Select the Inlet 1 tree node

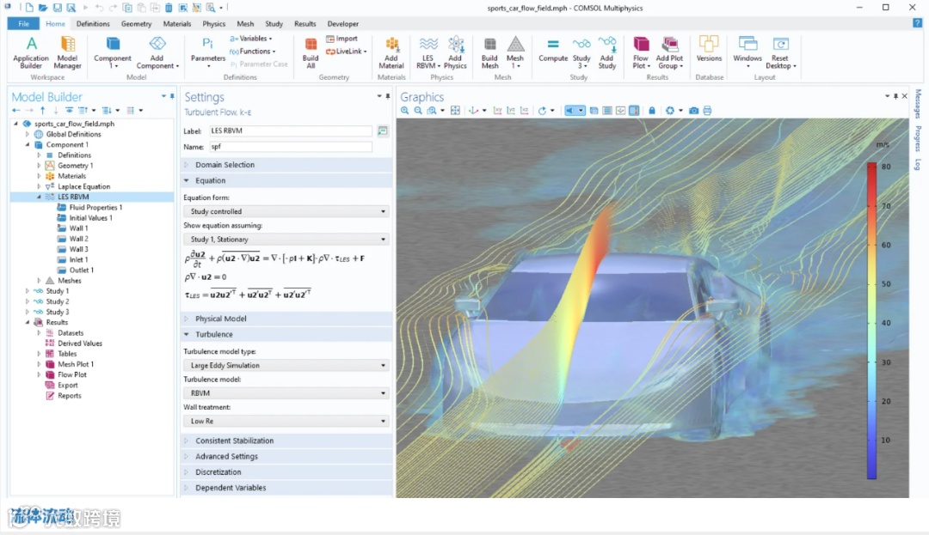[x=78, y=259]
